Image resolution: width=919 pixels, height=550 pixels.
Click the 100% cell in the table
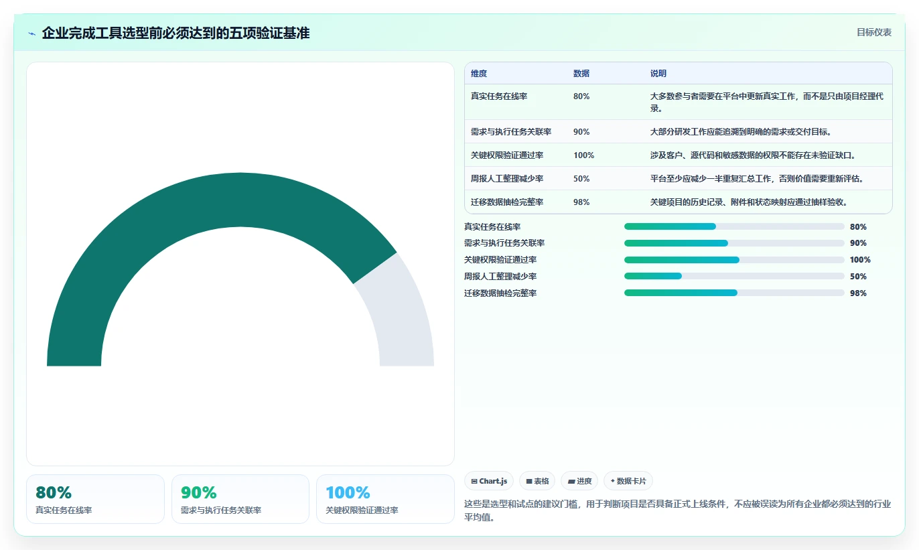pos(583,155)
